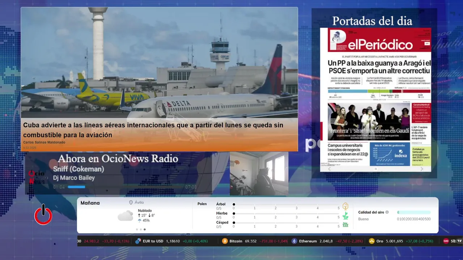The height and width of the screenshot is (260, 463).
Task: Advance to next front page with right arrow
Action: point(422,169)
